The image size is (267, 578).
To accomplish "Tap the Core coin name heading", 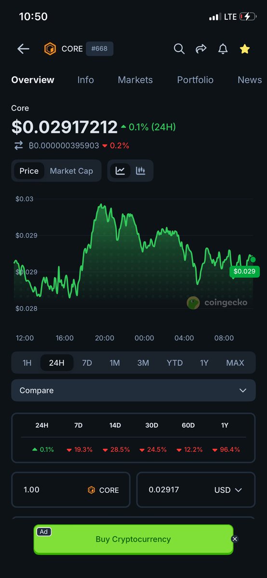I will click(20, 108).
